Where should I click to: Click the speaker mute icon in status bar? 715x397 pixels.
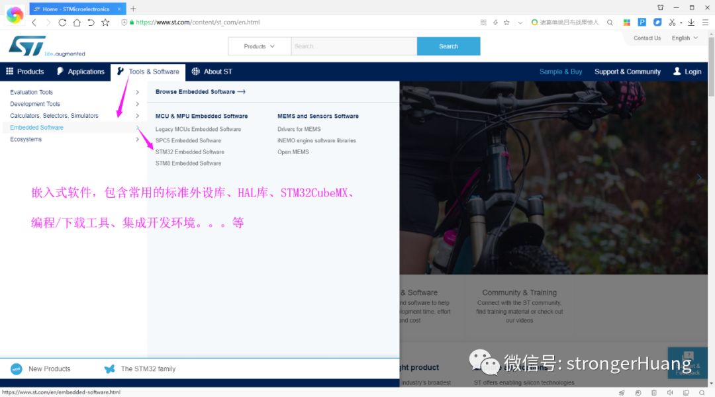pos(670,392)
